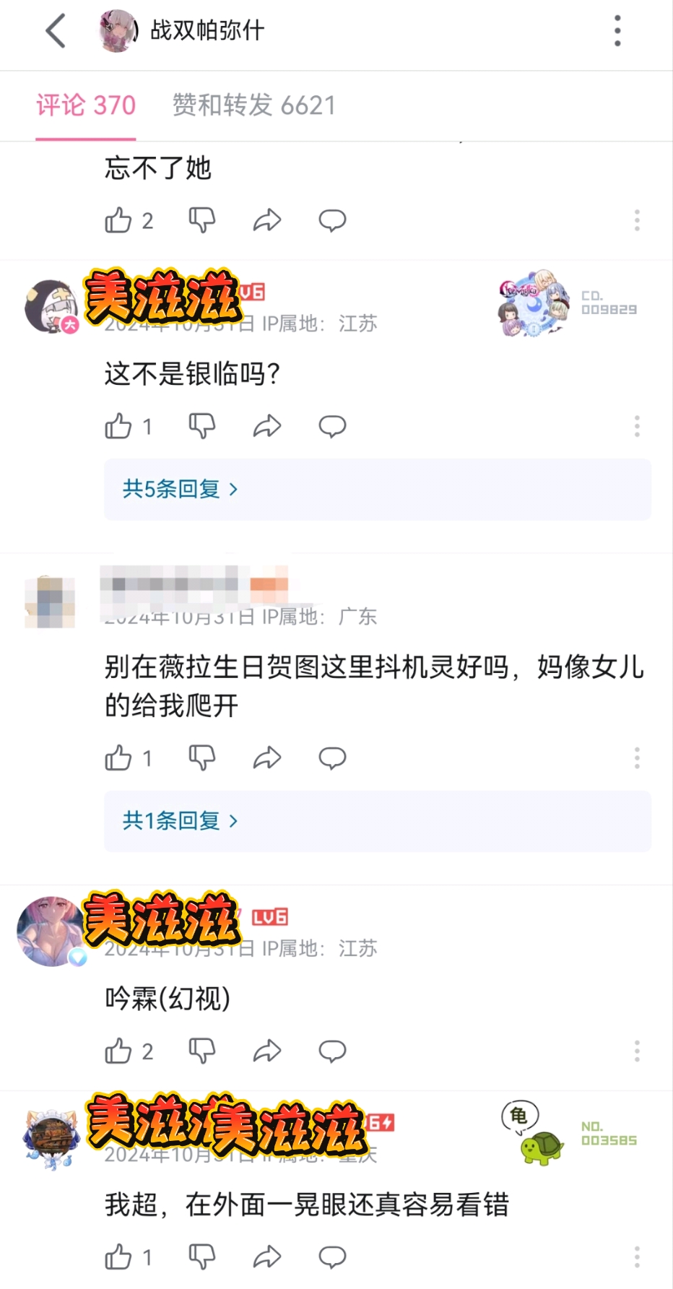Viewport: 673px width, 1289px height.
Task: Dislike the comment 这不是银临吗?
Action: point(202,426)
